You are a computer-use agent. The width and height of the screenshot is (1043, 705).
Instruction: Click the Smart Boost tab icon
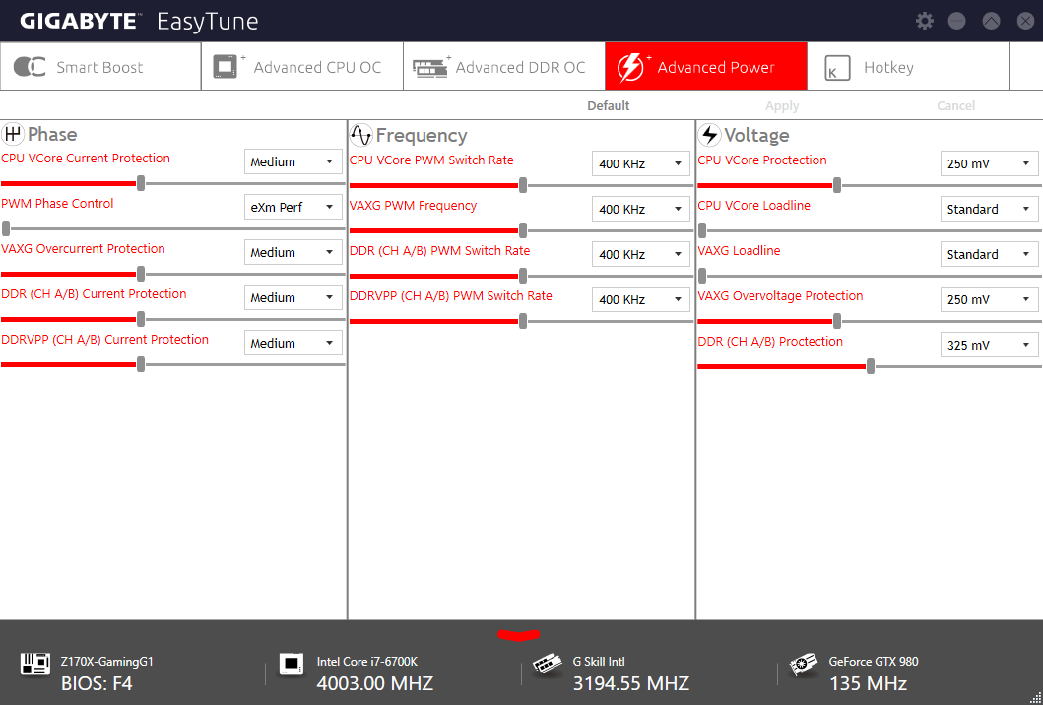coord(30,67)
